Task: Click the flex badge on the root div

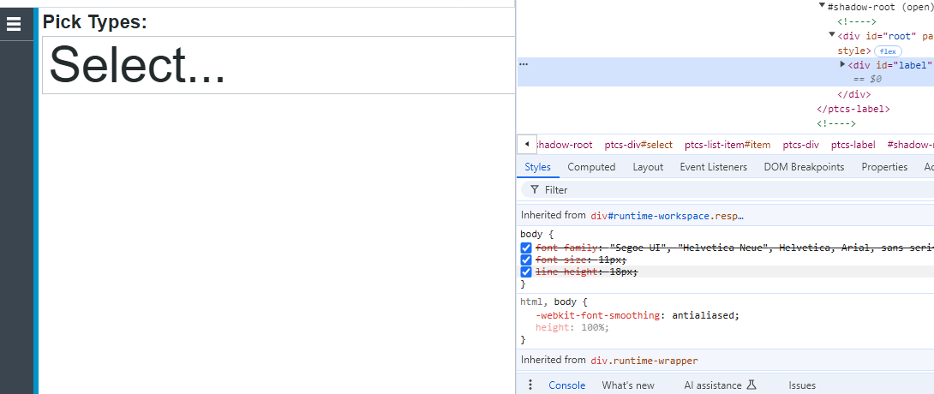Action: [887, 51]
